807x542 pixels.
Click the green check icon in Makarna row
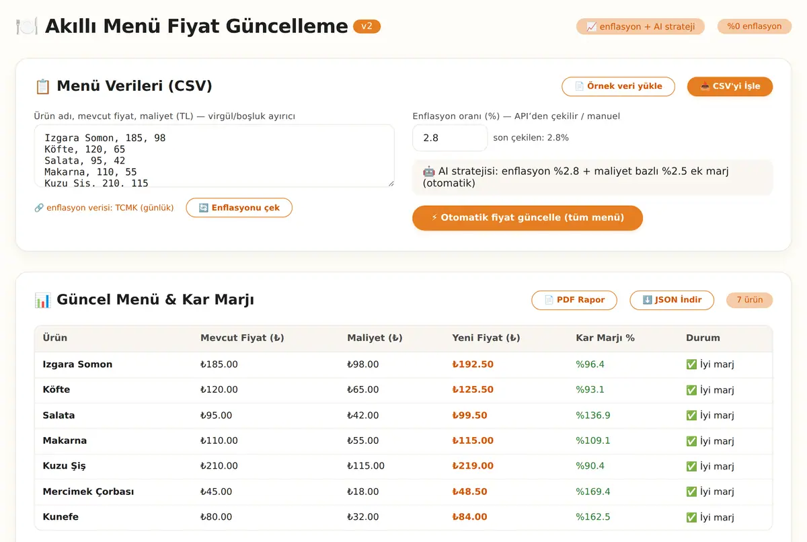pos(691,441)
